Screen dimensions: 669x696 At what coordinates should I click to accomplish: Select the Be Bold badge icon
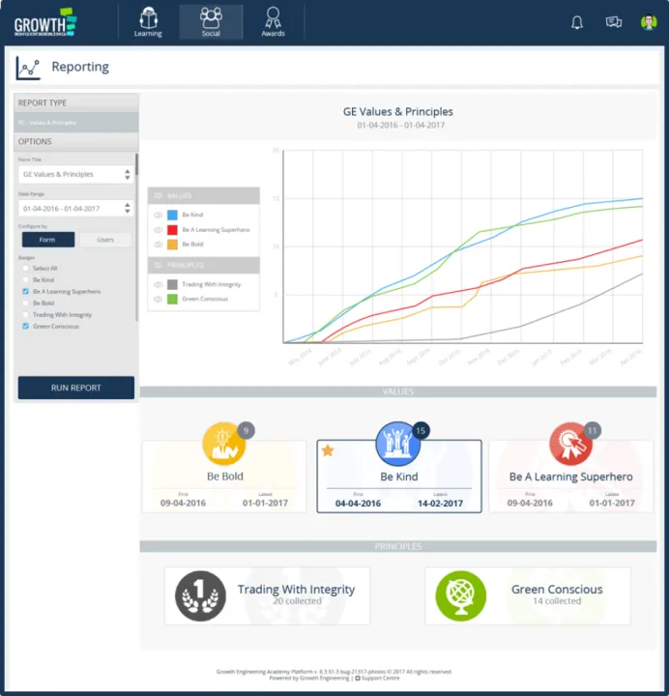coord(223,444)
